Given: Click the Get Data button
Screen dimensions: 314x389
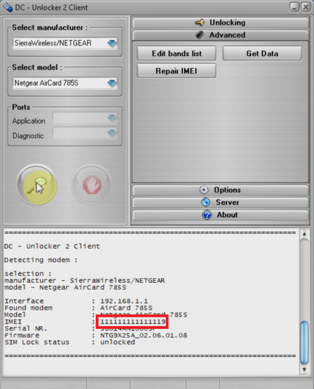Looking at the screenshot, I should pyautogui.click(x=262, y=53).
